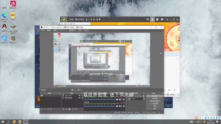This screenshot has width=221, height=124.
Task: Mute desktop audio speaker icon
Action: click(x=120, y=106)
